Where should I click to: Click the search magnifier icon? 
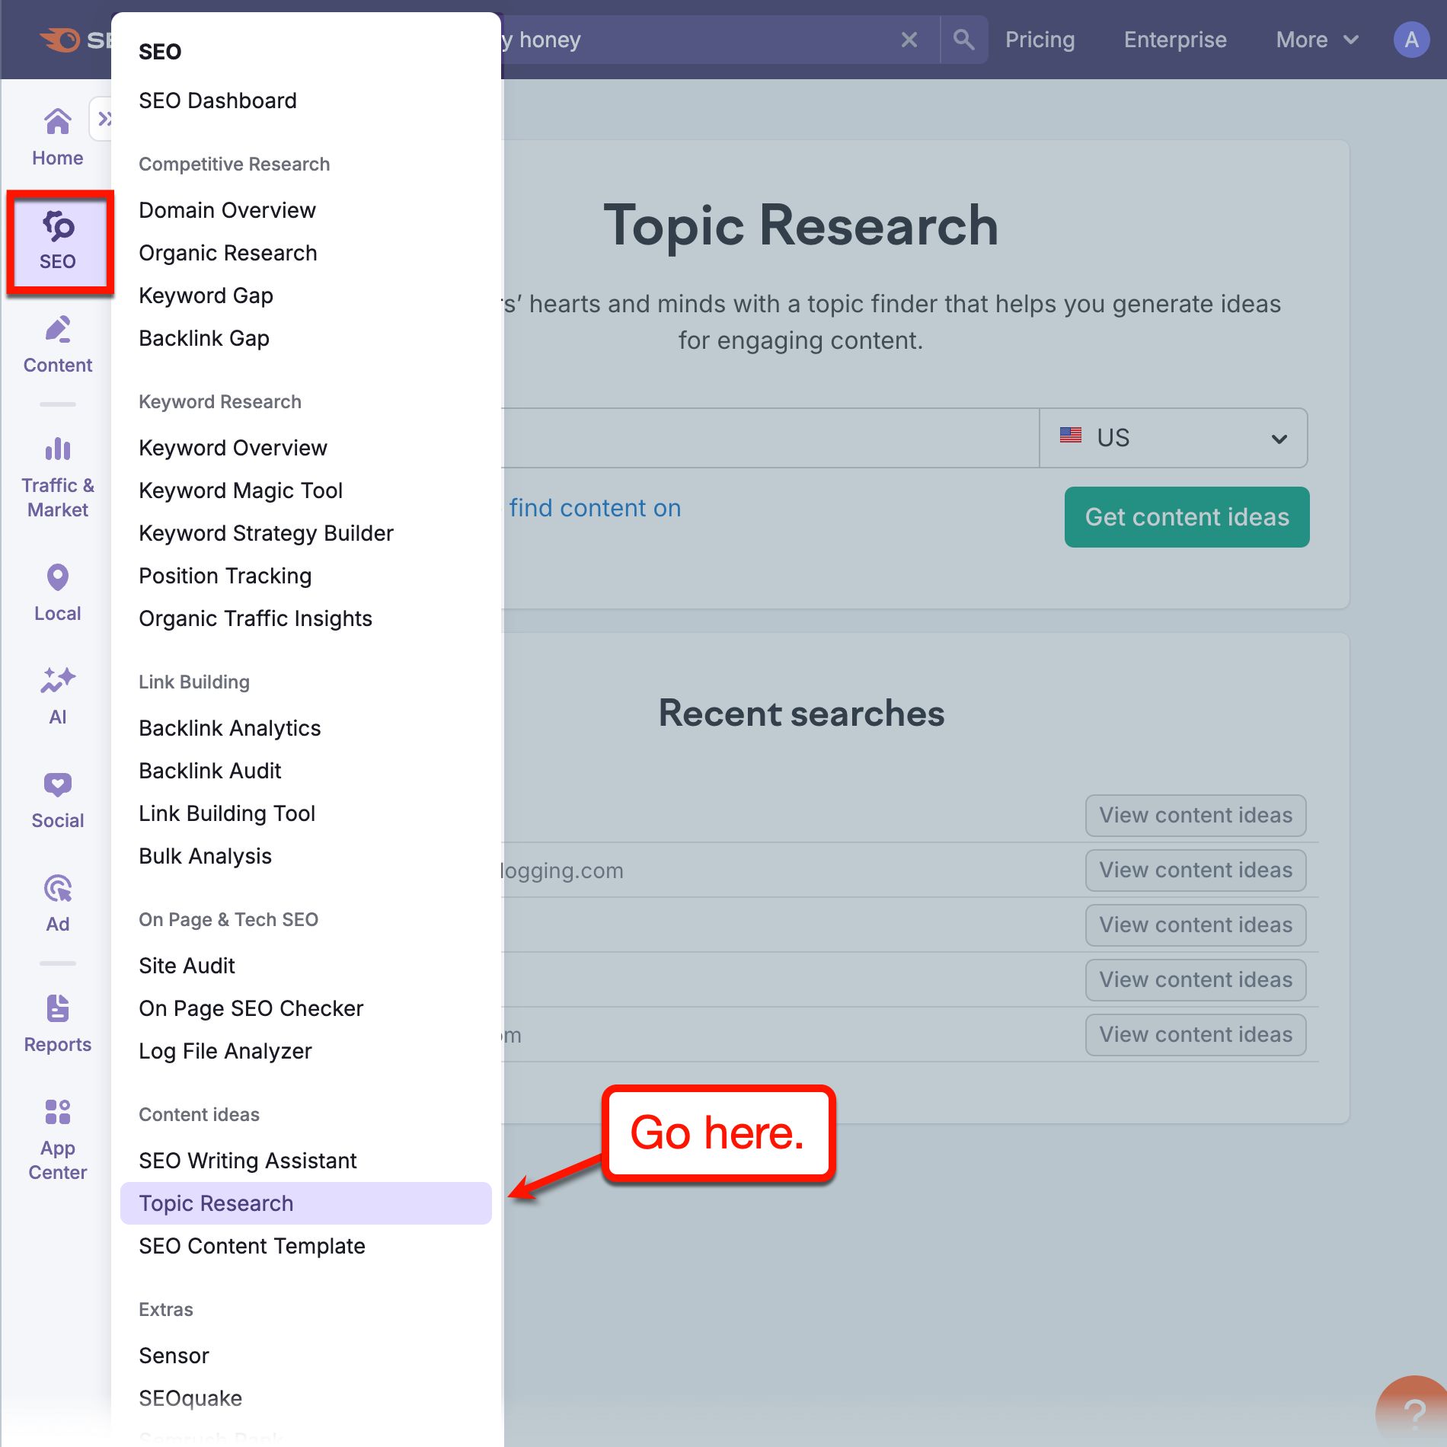tap(963, 39)
